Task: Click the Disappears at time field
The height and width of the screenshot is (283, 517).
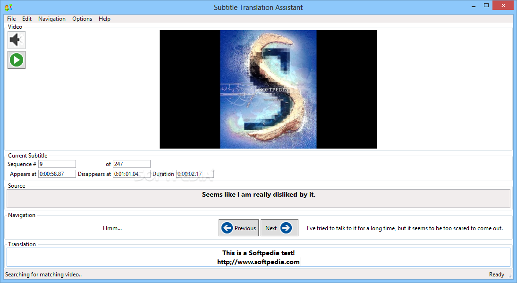Action: tap(132, 174)
